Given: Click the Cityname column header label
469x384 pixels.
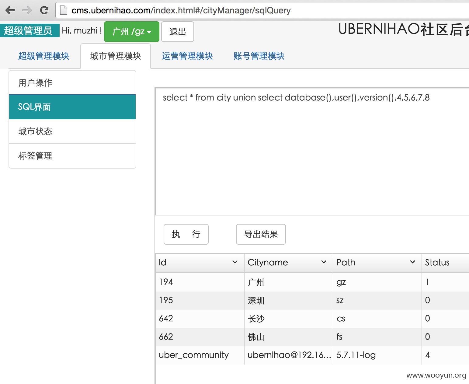Looking at the screenshot, I should (268, 263).
